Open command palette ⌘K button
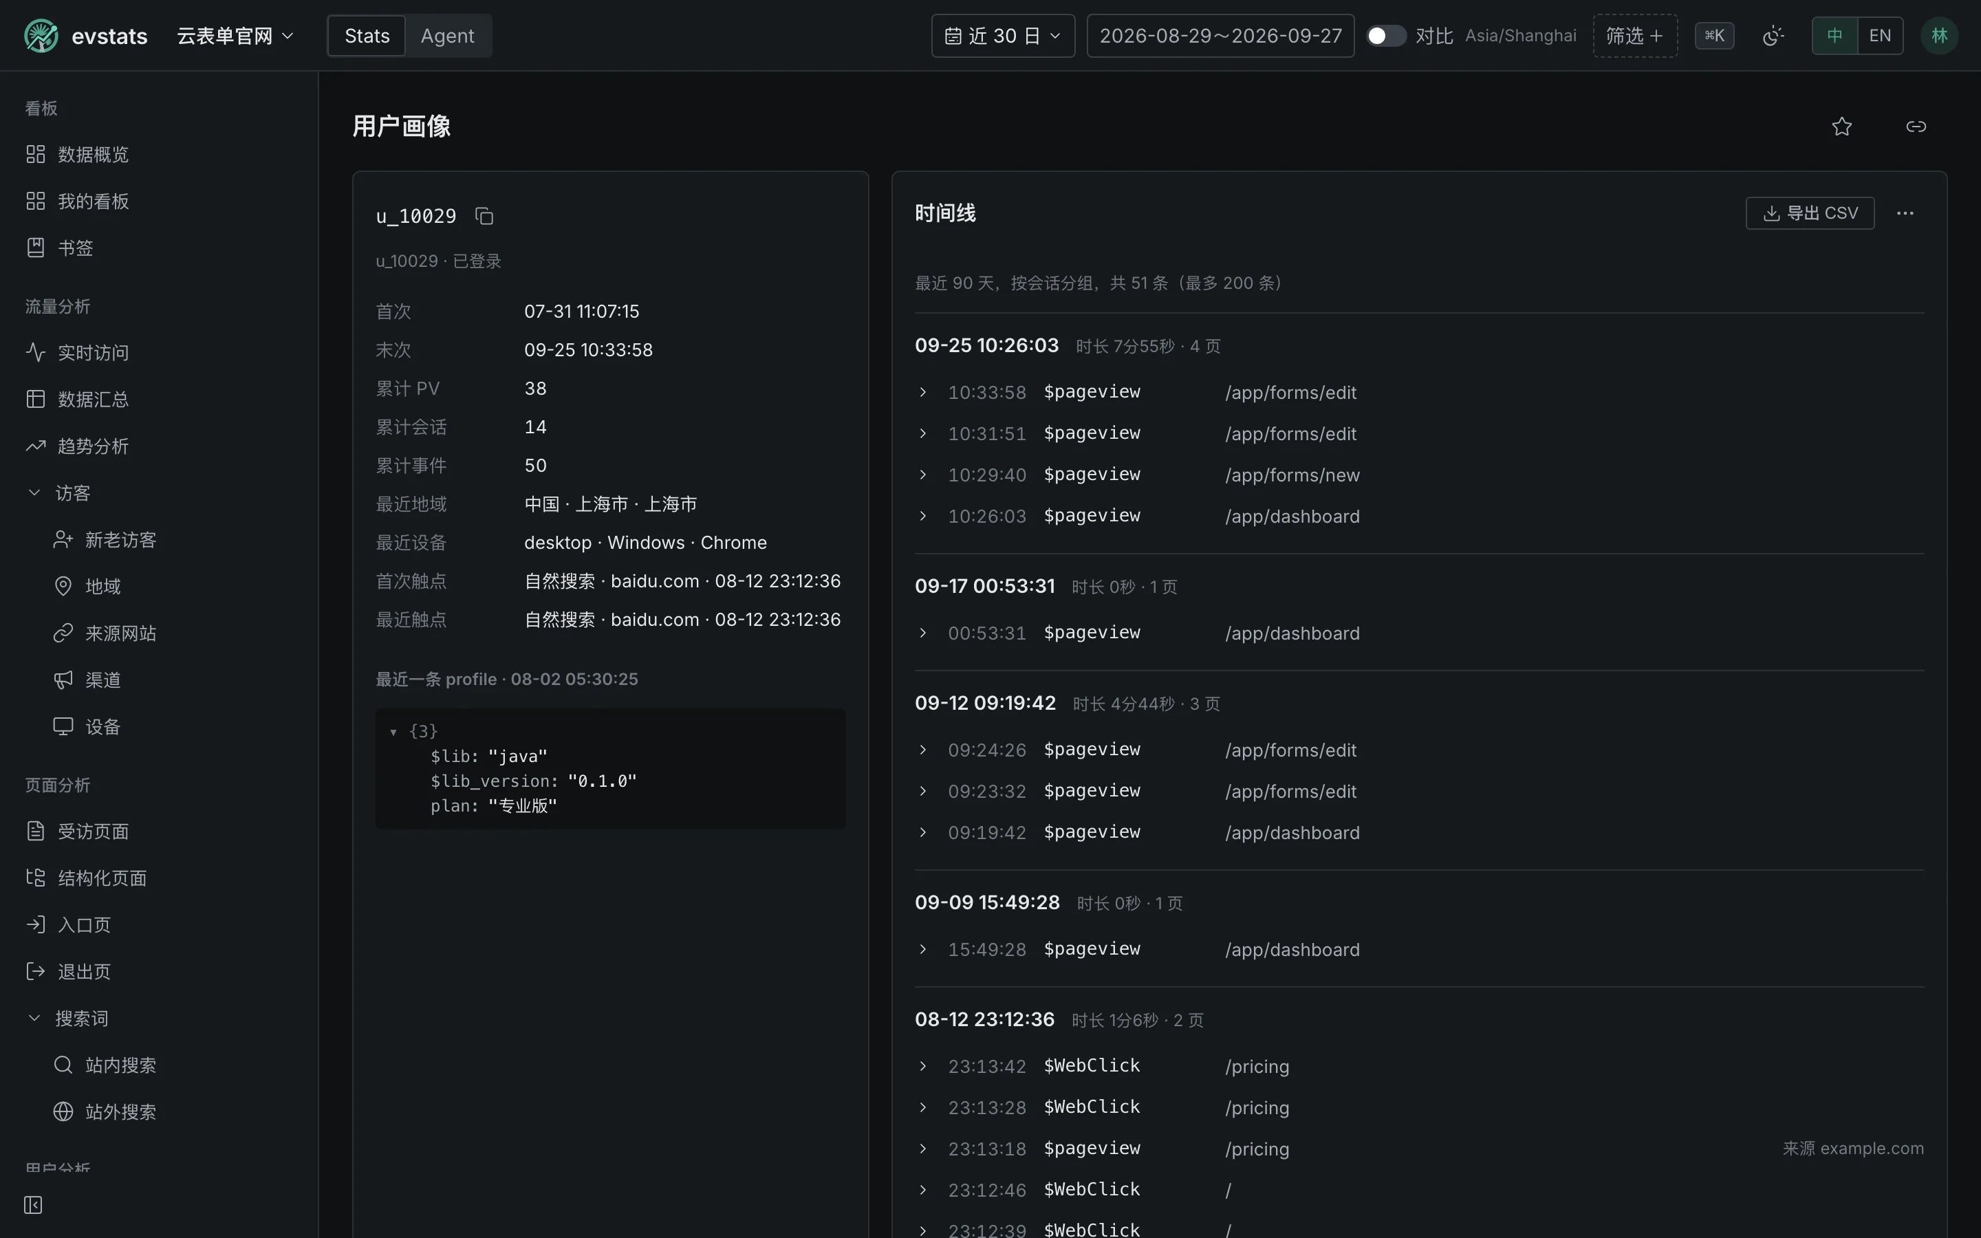The height and width of the screenshot is (1238, 1981). pos(1714,36)
